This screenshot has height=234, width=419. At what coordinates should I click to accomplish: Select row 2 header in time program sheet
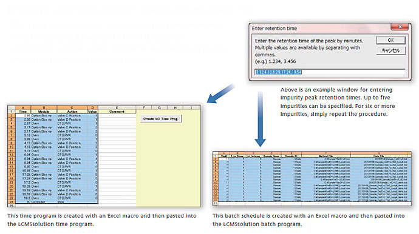tap(12, 116)
